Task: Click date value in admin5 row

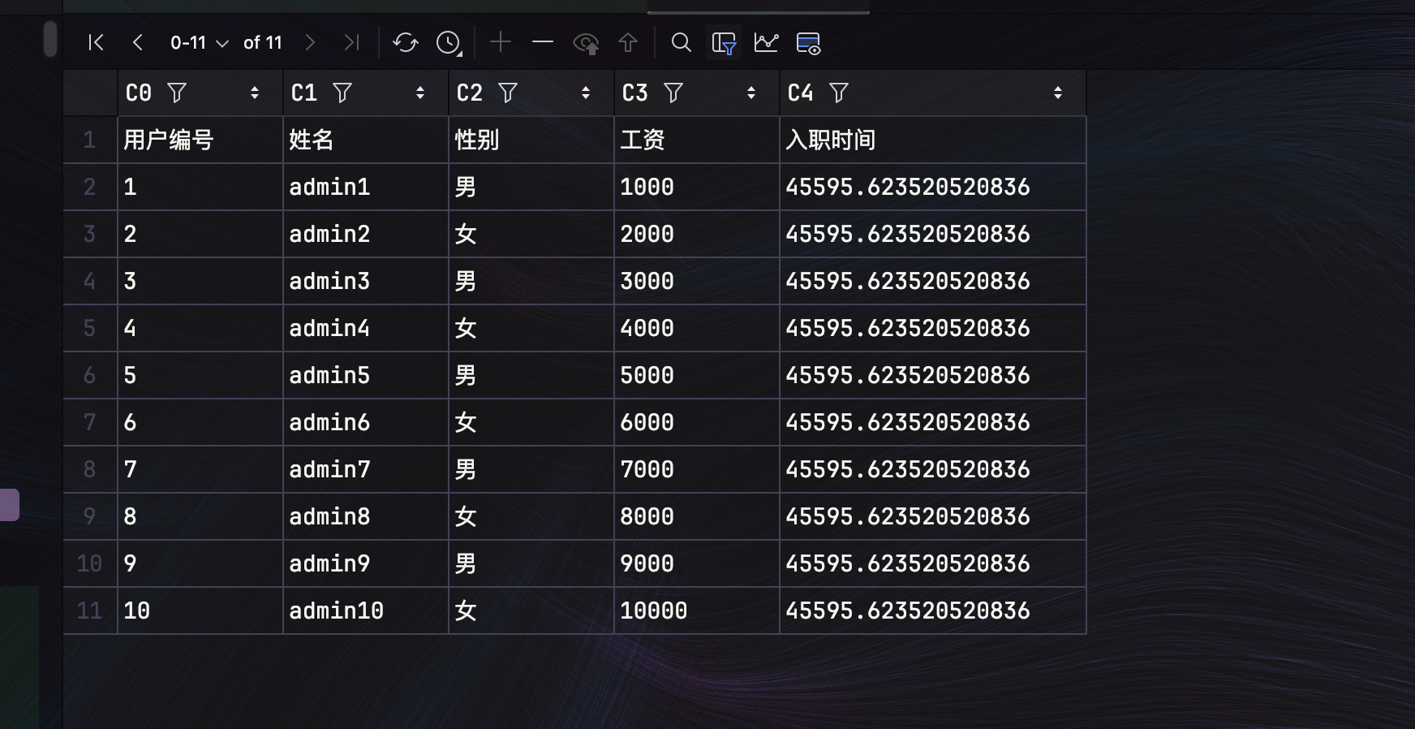Action: [x=933, y=375]
